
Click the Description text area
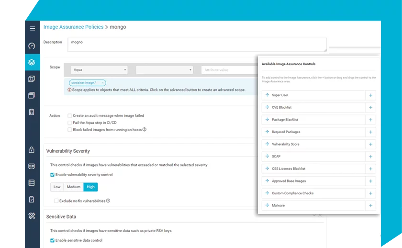[197, 45]
